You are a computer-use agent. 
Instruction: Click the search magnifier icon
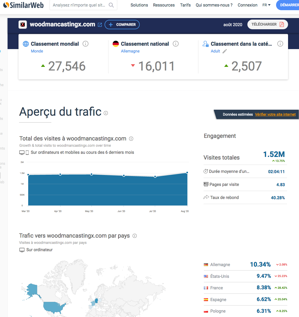(111, 5)
